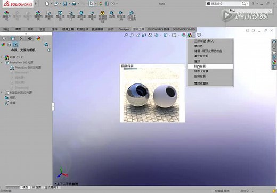
Task: Click the yellow lighting proof sheet icon
Action: (102, 16)
